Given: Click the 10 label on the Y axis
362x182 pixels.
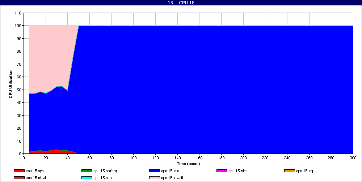Looking at the screenshot, I should point(20,141).
